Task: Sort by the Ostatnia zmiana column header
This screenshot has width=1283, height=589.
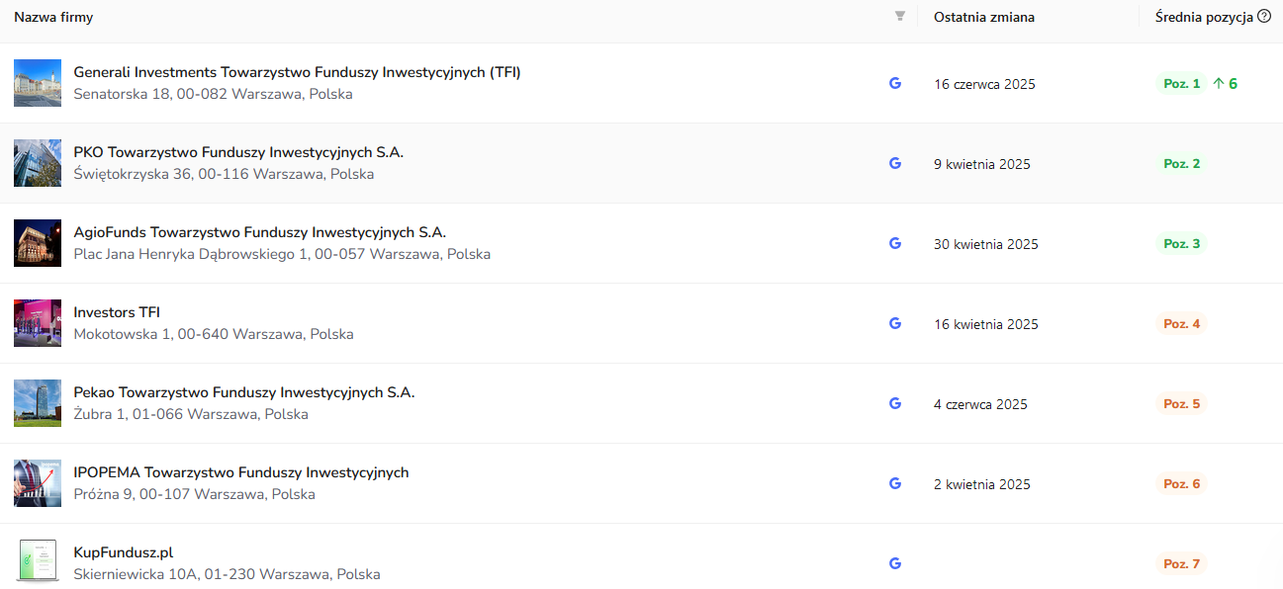Action: pos(983,17)
